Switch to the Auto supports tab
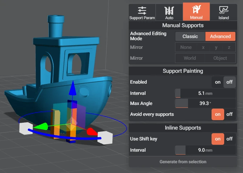The width and height of the screenshot is (243, 173). (x=169, y=12)
